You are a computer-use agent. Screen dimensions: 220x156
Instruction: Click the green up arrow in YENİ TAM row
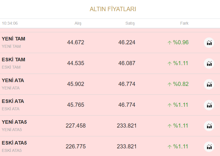pos(169,43)
